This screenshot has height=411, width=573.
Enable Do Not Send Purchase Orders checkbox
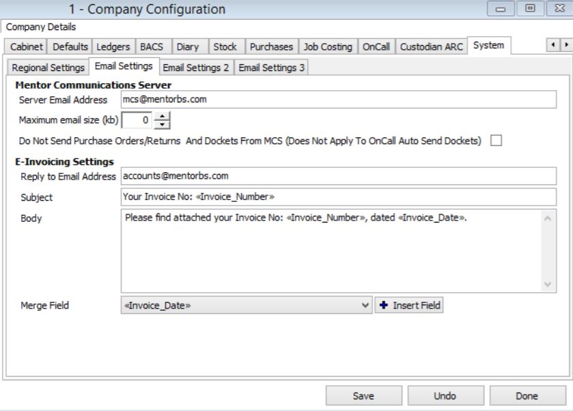[x=496, y=141]
